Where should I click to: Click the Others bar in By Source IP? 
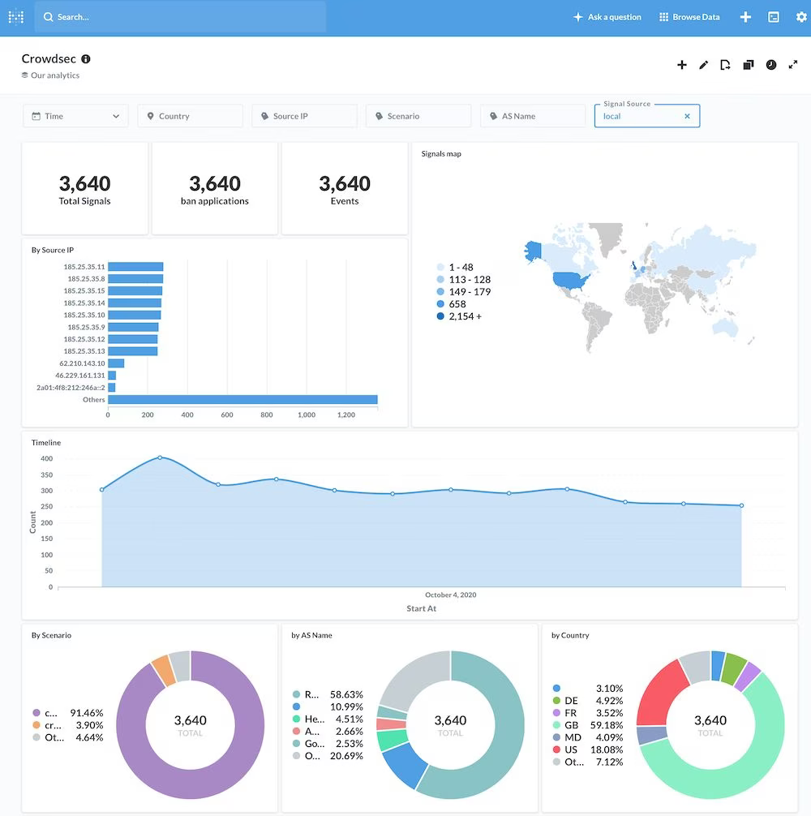(x=242, y=400)
